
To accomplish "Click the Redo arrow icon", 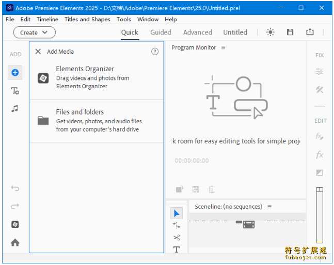I will tap(15, 206).
